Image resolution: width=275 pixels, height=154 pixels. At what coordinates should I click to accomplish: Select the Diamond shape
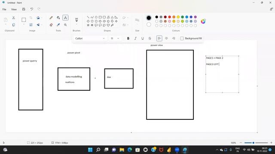(88, 21)
